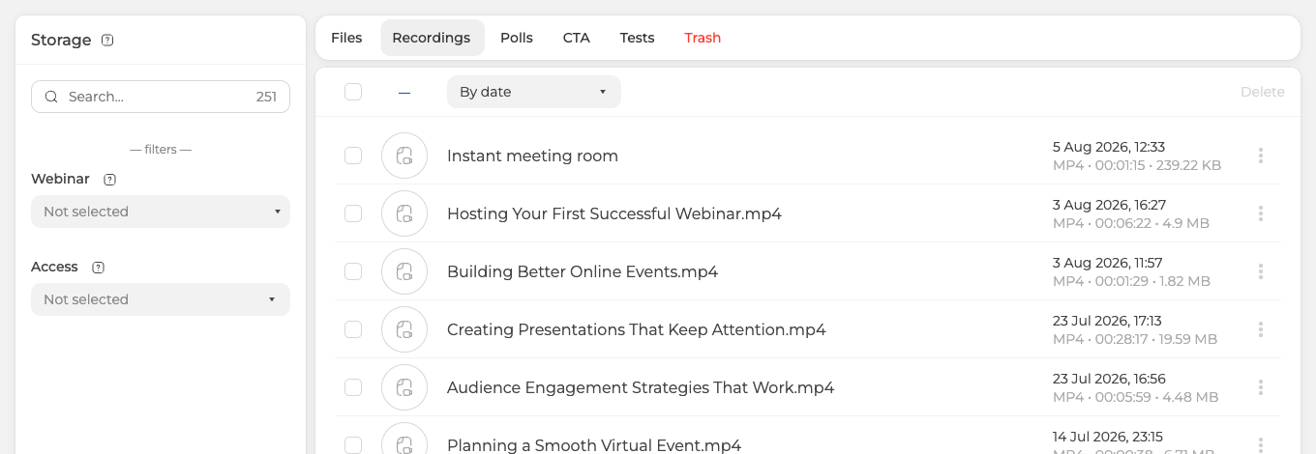Click recording icon for Creating Presentations That Keep Attention
The height and width of the screenshot is (454, 1316).
coord(404,329)
